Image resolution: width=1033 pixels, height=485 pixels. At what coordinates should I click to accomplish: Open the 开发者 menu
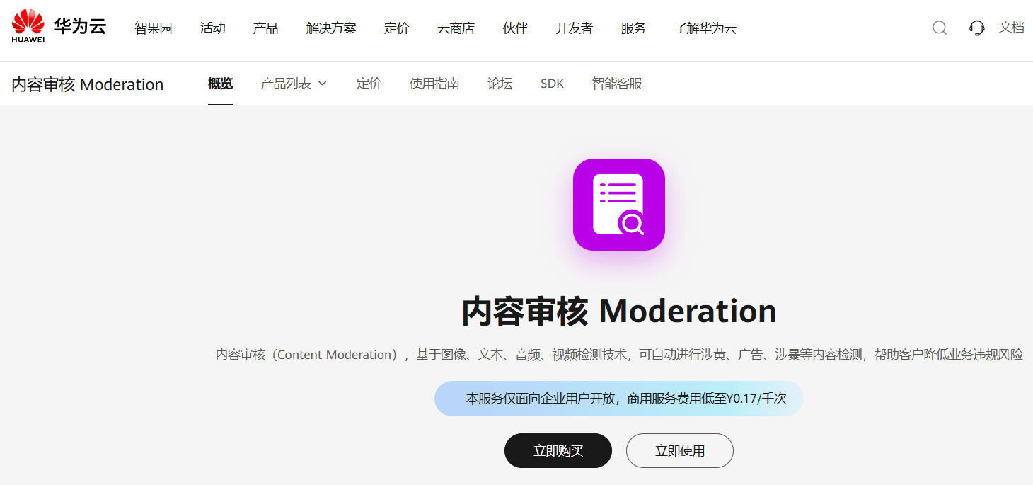(575, 28)
